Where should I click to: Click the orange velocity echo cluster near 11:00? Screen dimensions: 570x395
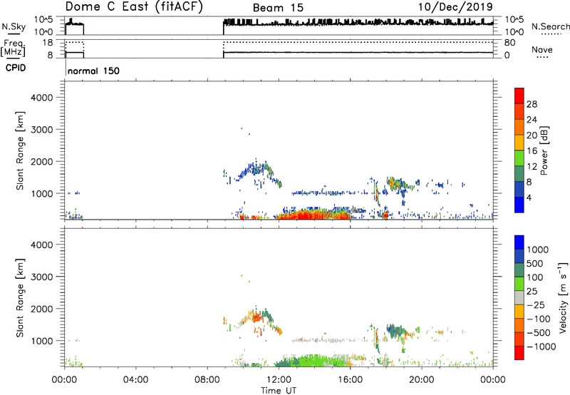[256, 317]
